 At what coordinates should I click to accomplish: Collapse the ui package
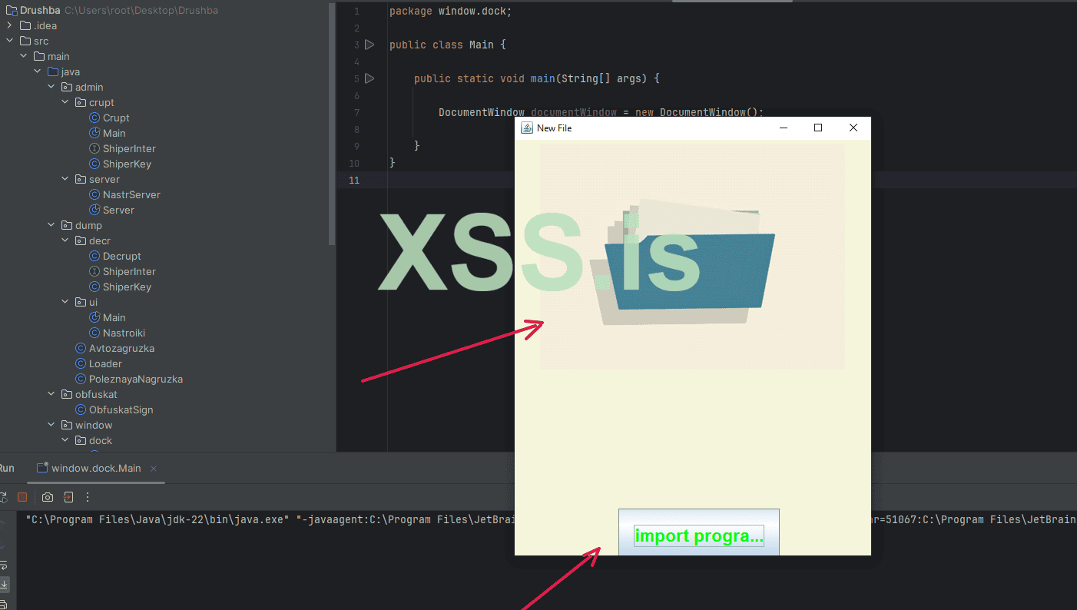pos(65,302)
